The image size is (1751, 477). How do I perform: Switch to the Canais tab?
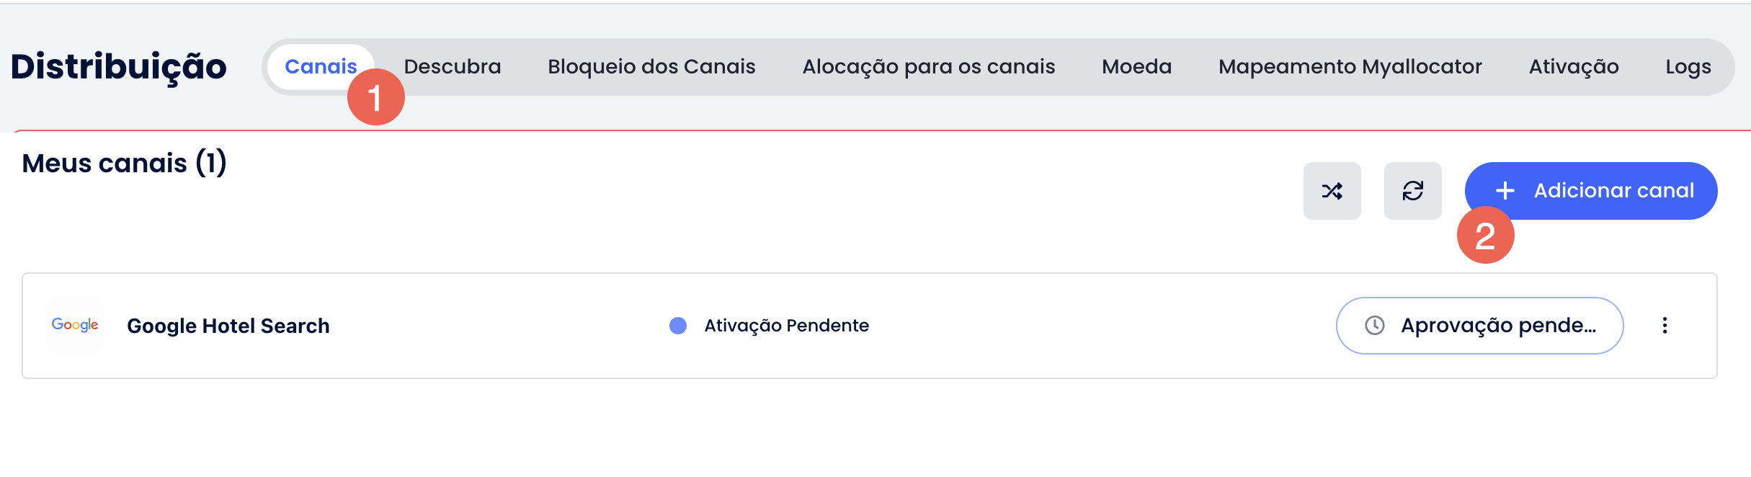tap(321, 67)
